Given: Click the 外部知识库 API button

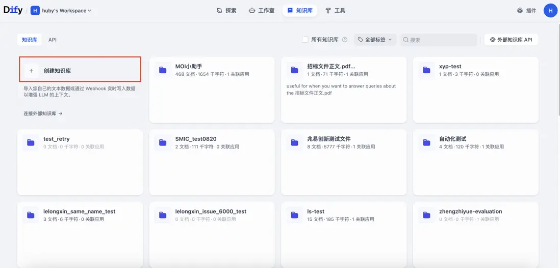Looking at the screenshot, I should pos(511,40).
